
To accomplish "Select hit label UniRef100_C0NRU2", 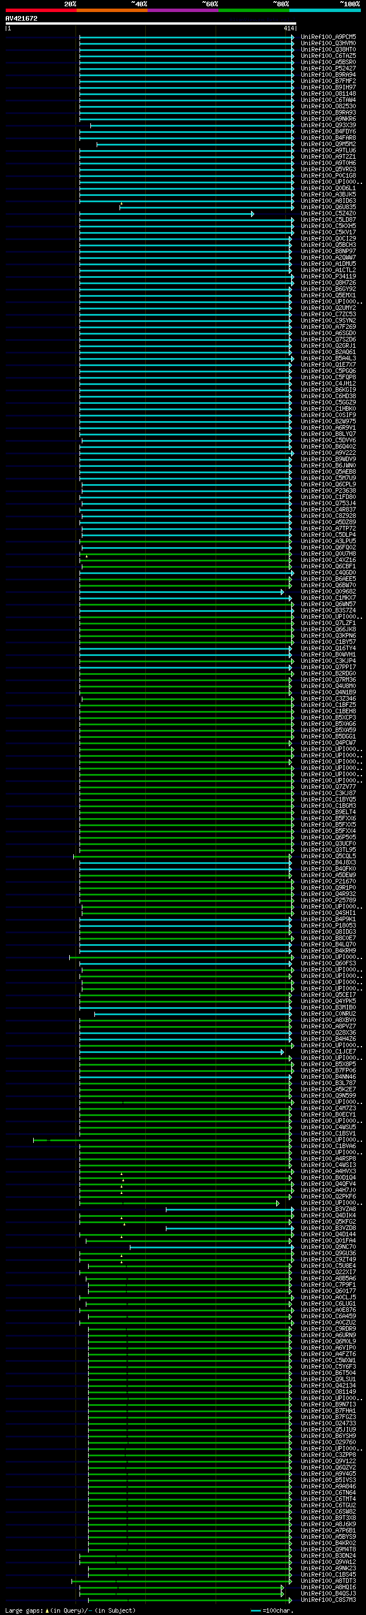I will [328, 1014].
